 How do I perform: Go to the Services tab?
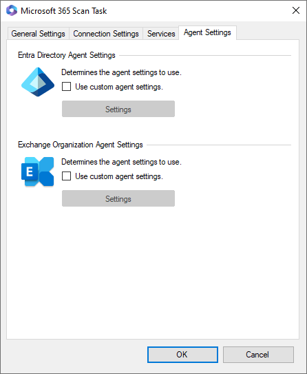pyautogui.click(x=161, y=34)
